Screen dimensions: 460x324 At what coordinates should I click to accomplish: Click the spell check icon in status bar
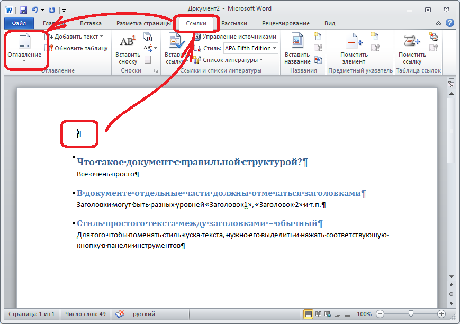120,314
